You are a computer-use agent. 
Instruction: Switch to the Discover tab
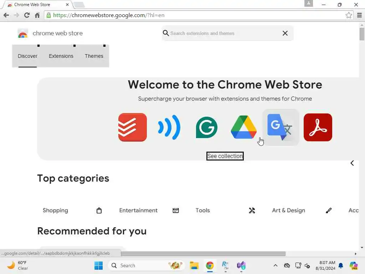pyautogui.click(x=27, y=56)
